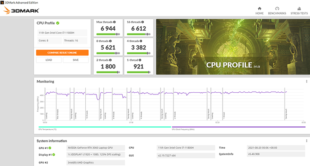Viewport: 310px width, 166px height.
Task: Click the Time value 2021-08-20 field
Action: 276,148
